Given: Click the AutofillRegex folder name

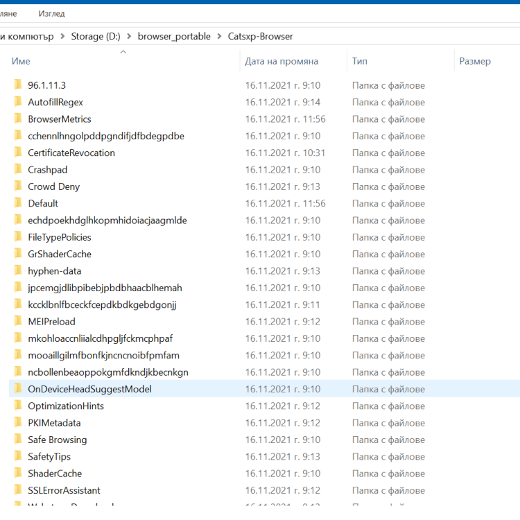Looking at the screenshot, I should coord(55,102).
